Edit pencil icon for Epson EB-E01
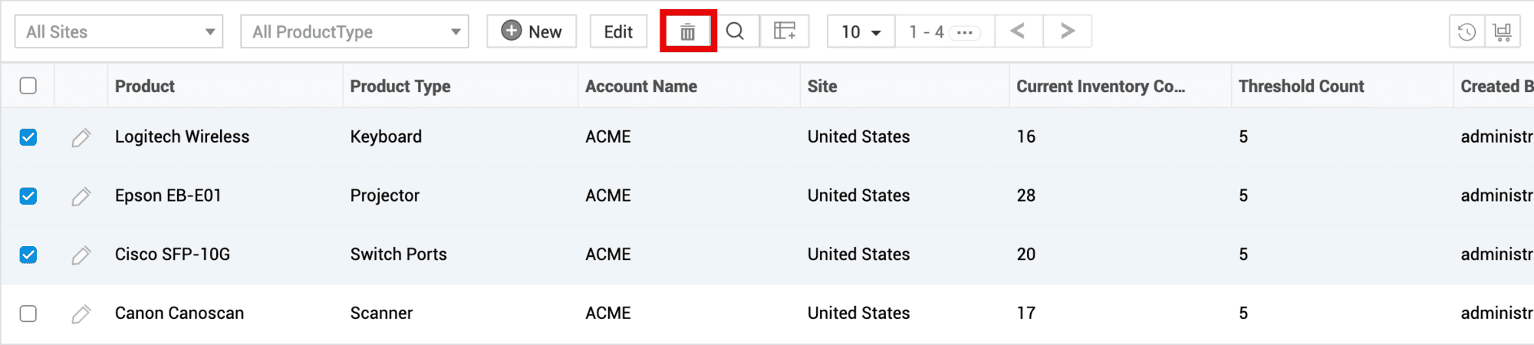The image size is (1534, 345). 81,196
